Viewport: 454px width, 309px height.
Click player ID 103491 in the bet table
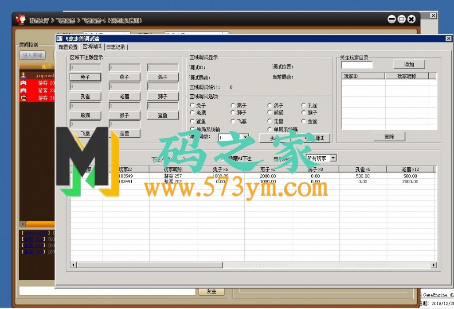tap(125, 182)
